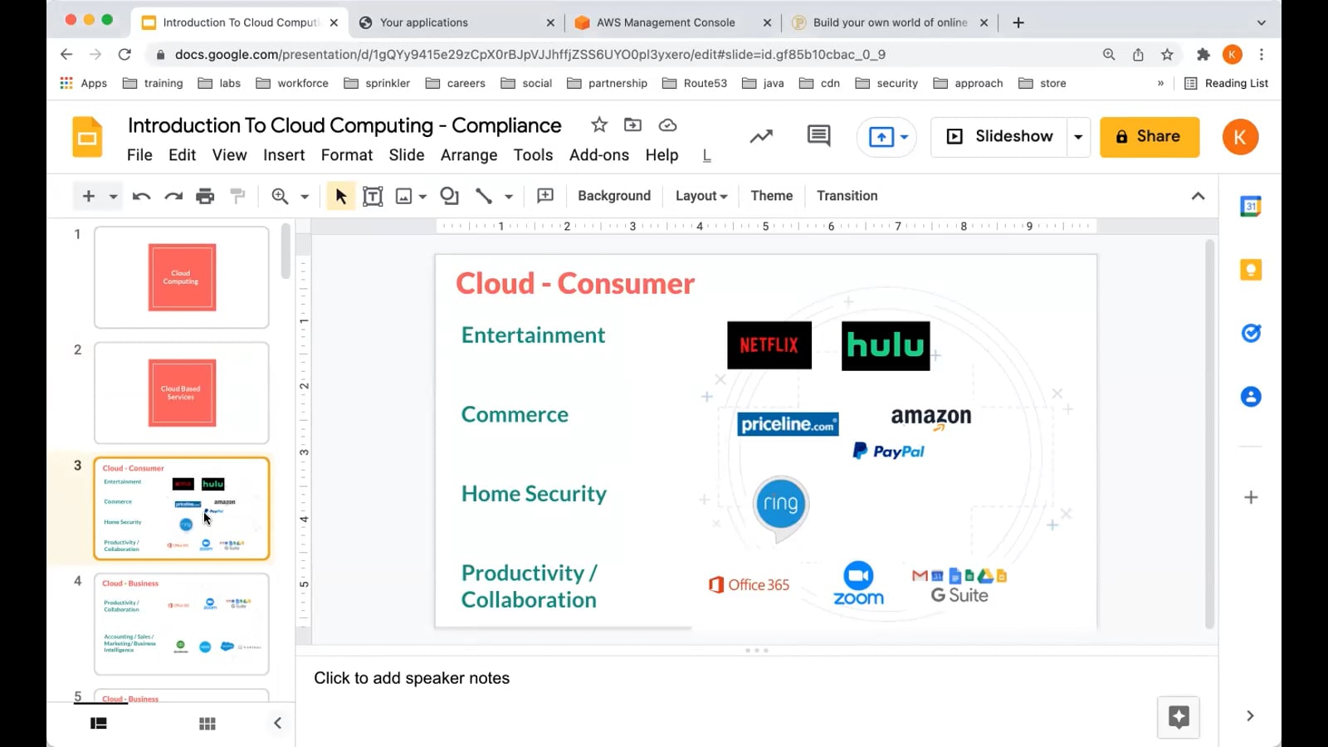Screen dimensions: 1328x747
Task: Select the shape tool icon
Action: [x=449, y=196]
